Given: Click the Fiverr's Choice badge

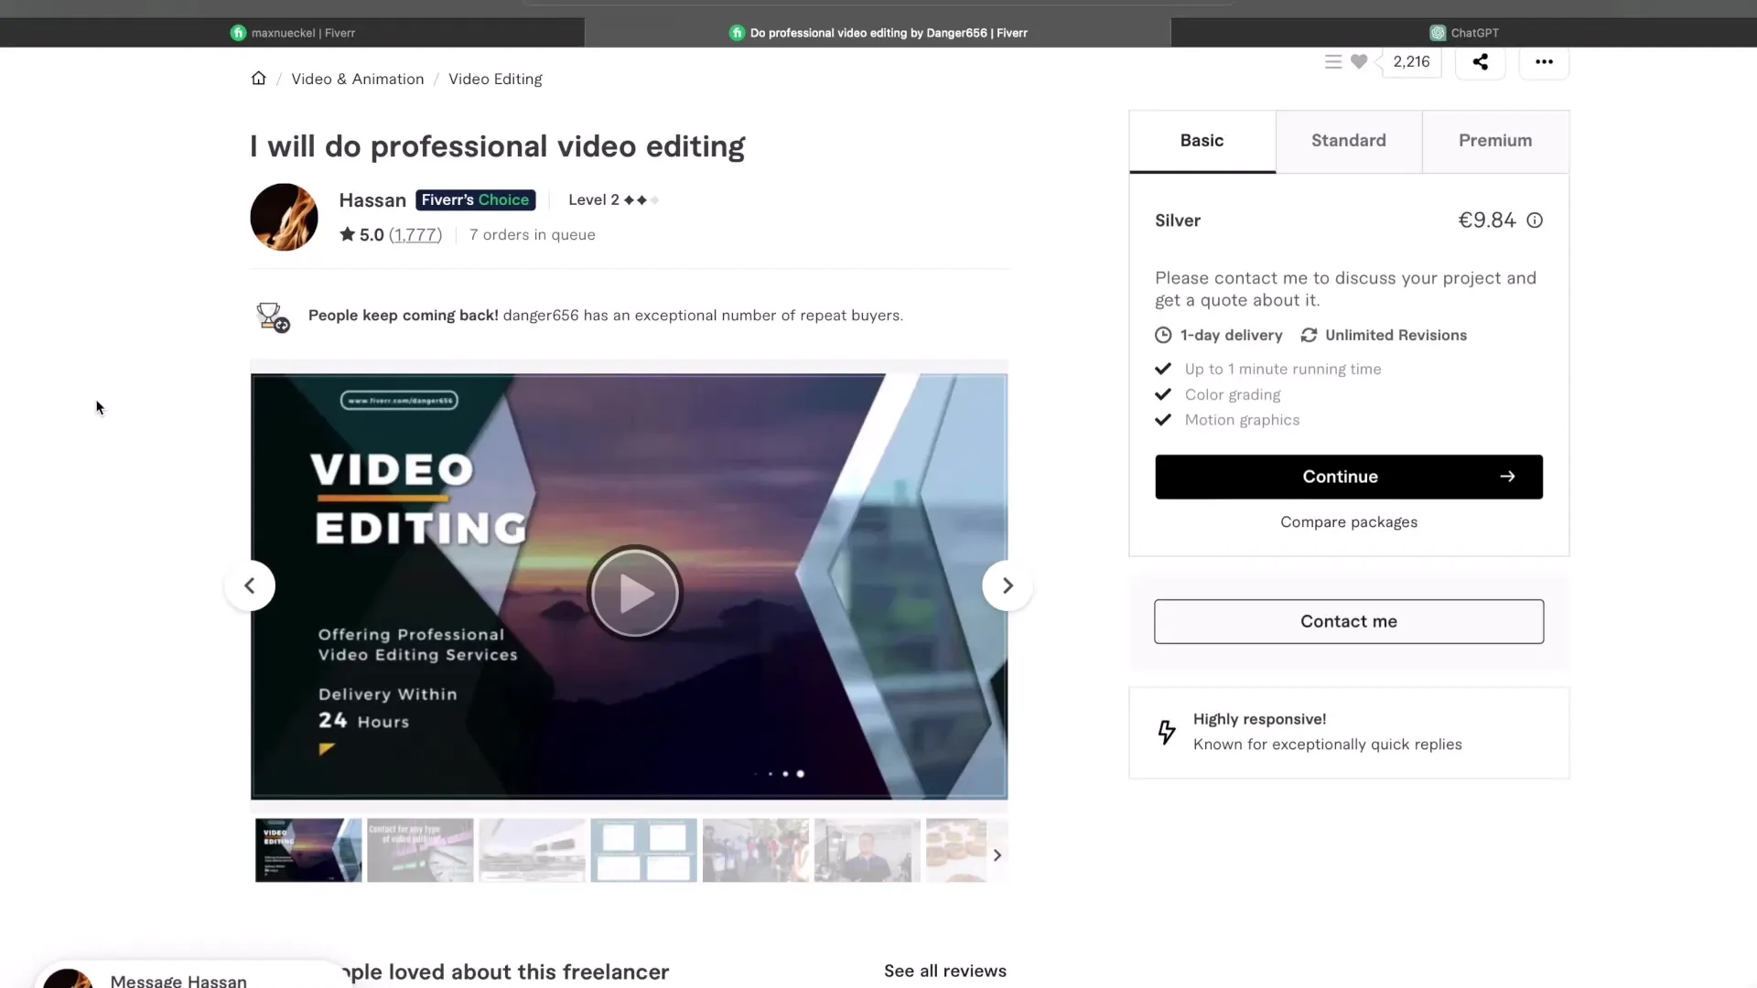Looking at the screenshot, I should pyautogui.click(x=475, y=199).
